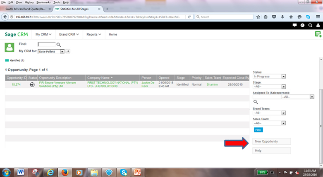Open the Firefox hamburger menu
Viewport: 323px width, 177px height.
pos(318,17)
